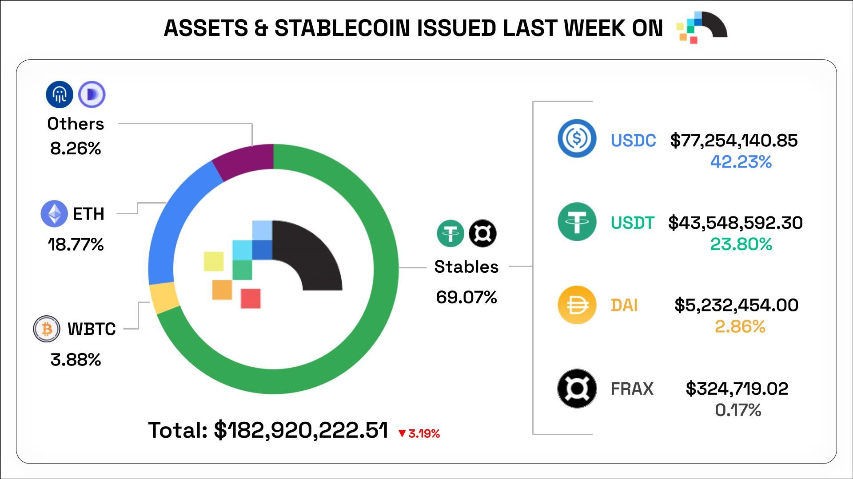The width and height of the screenshot is (853, 479).
Task: Click the blue jellyfish icon above Others
Action: 60,94
